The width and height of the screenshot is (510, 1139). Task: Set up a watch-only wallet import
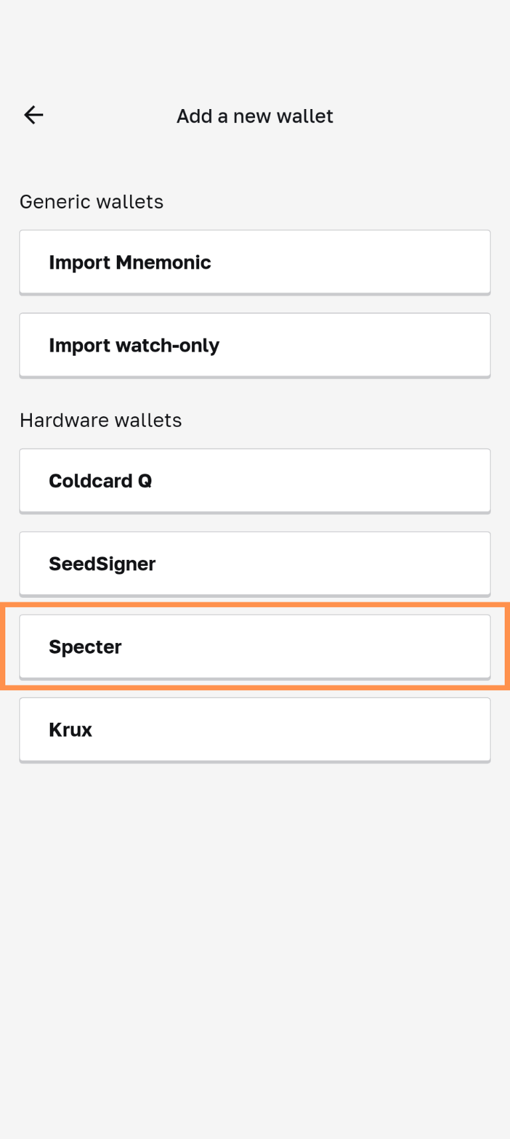(x=255, y=345)
